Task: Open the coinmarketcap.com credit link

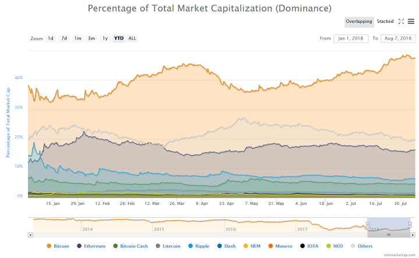Action: tap(399, 255)
